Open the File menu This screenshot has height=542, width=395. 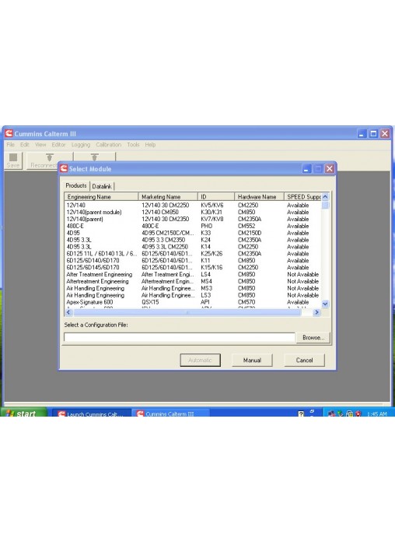10,145
